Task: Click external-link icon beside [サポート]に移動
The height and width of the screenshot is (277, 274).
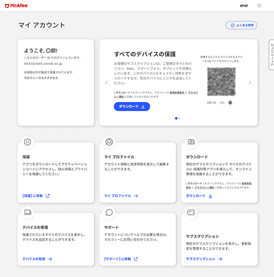Action: (x=136, y=259)
